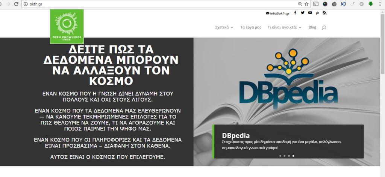
Task: Click the headline ΔΕΙΤΕ ΠΩΣ ΤΑ ΔΕΔΟΜΕΝΑ
Action: pyautogui.click(x=111, y=65)
